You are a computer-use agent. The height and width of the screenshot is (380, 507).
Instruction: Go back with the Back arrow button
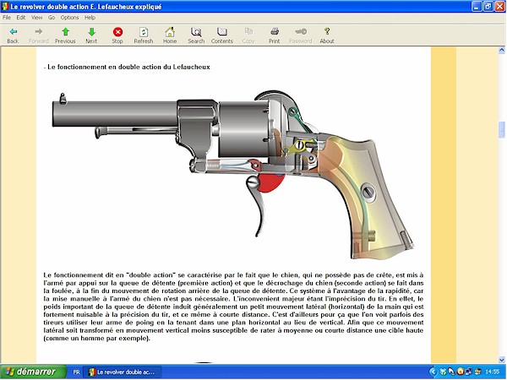pos(13,35)
